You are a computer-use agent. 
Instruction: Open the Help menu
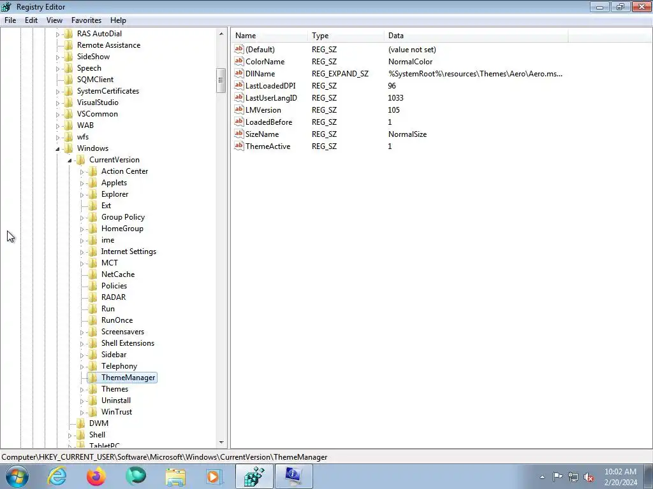(x=118, y=20)
